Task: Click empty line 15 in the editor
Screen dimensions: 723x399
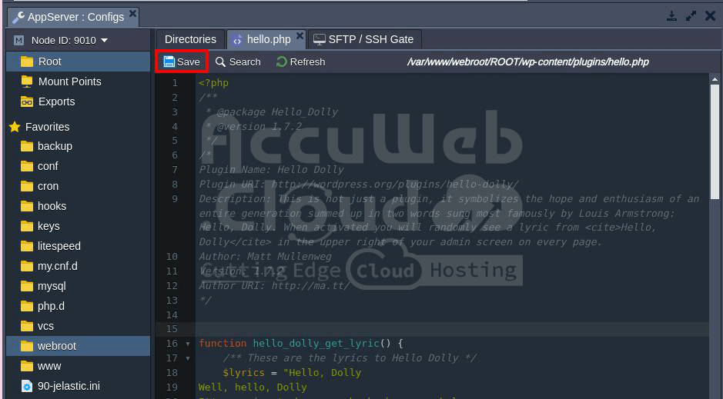Action: point(447,329)
